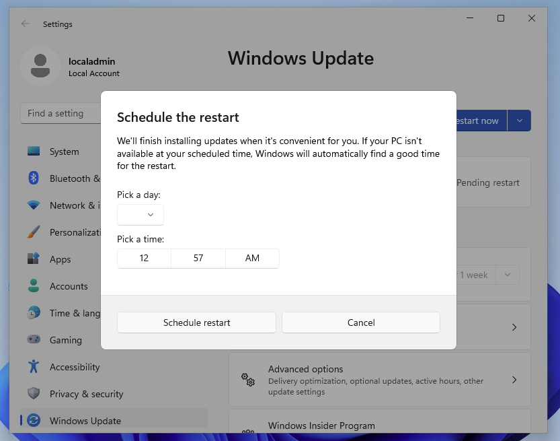Open the Accounts person icon

(34, 285)
